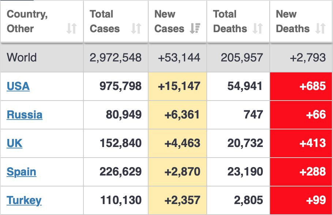Click sort arrows icon in Country column

pyautogui.click(x=72, y=29)
